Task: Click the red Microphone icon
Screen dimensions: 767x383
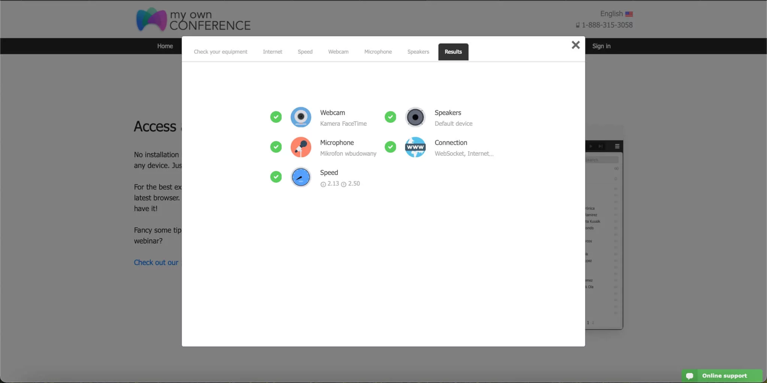Action: 301,147
